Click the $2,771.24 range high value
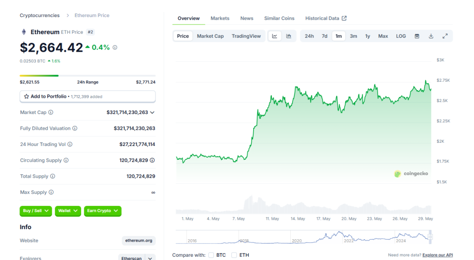The image size is (474, 260). 146,82
